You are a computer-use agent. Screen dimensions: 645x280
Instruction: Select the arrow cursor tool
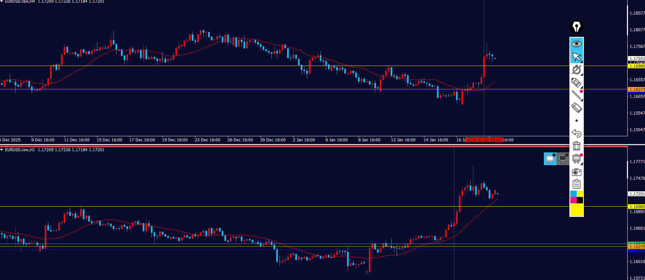tap(576, 57)
